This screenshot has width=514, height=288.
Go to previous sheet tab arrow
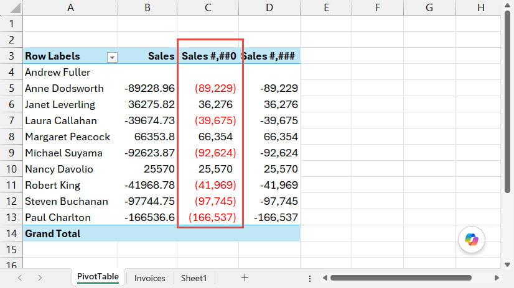[20, 278]
